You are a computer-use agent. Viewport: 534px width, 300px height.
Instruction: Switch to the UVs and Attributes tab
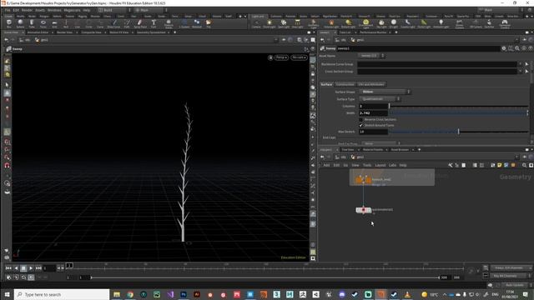coord(370,84)
